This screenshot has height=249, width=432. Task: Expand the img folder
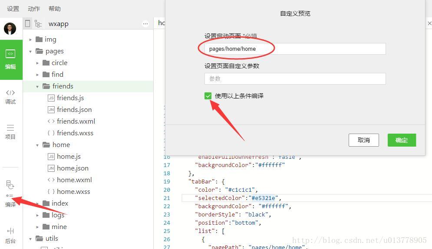(31, 39)
